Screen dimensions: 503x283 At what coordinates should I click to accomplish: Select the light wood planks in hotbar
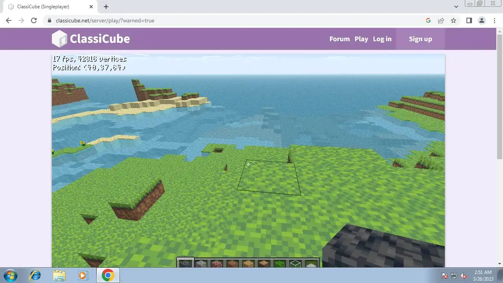[248, 264]
